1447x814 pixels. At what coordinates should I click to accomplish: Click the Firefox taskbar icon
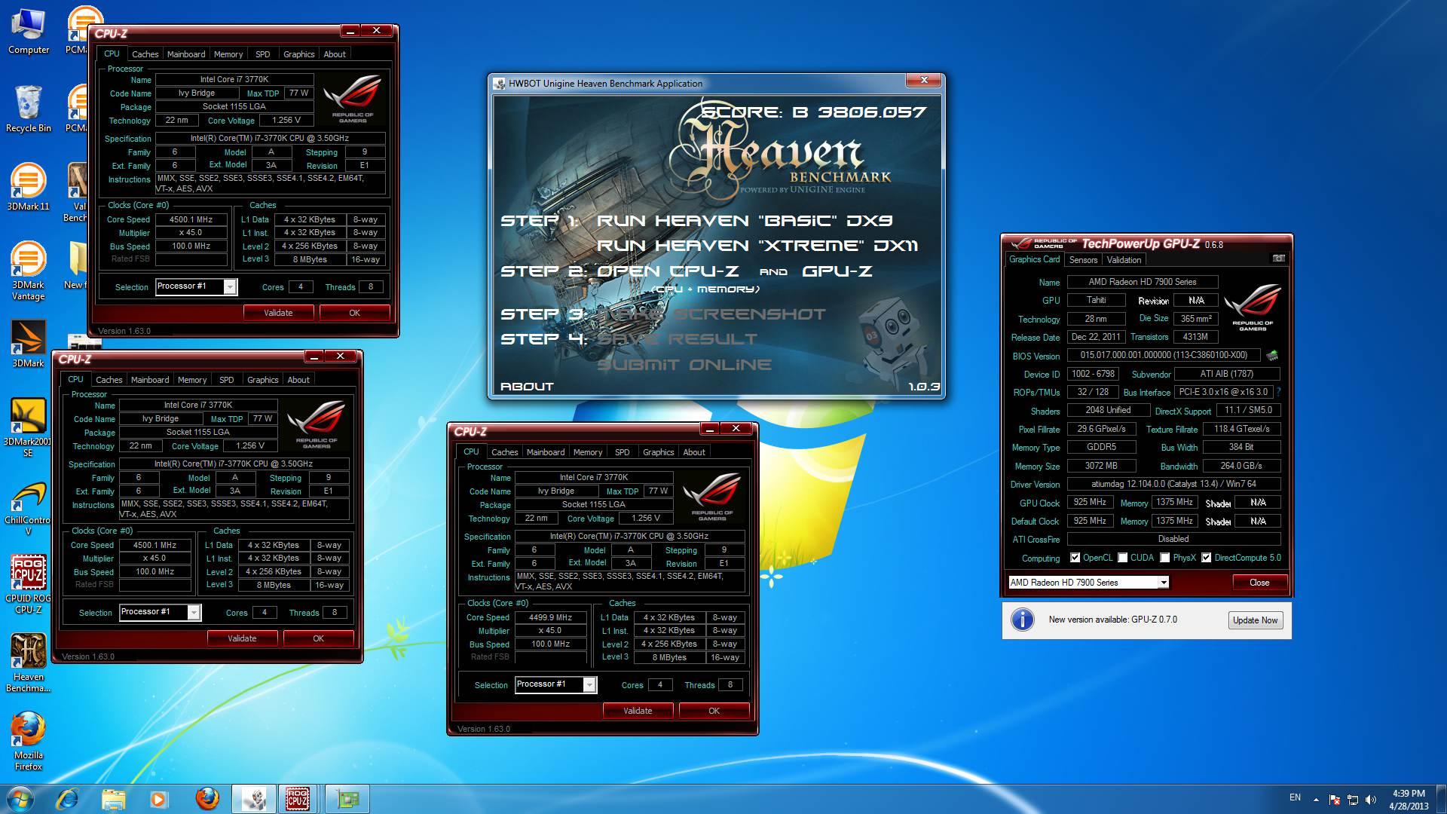[206, 799]
